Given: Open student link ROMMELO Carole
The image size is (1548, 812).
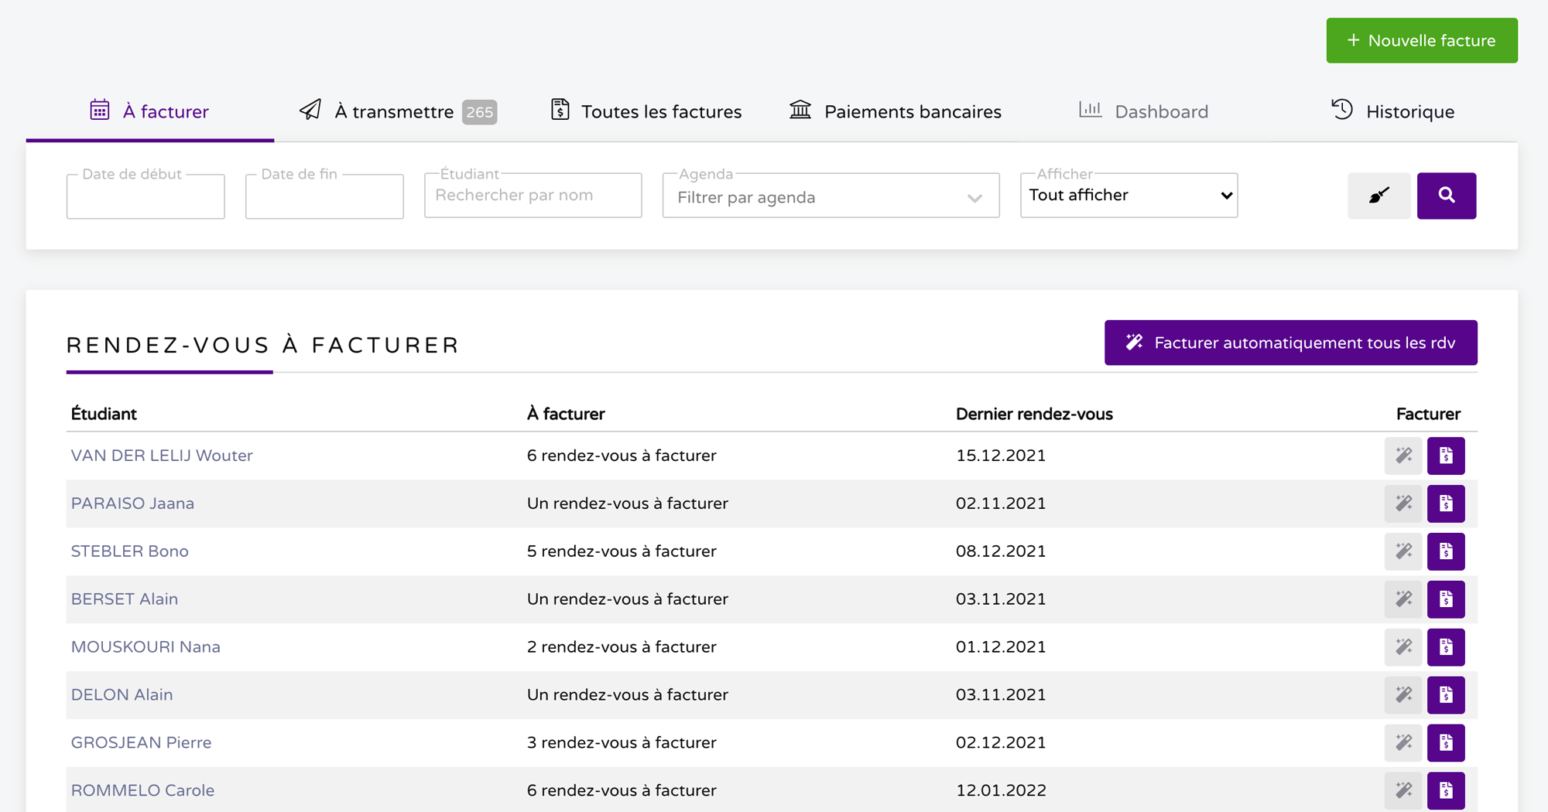Looking at the screenshot, I should pos(142,790).
